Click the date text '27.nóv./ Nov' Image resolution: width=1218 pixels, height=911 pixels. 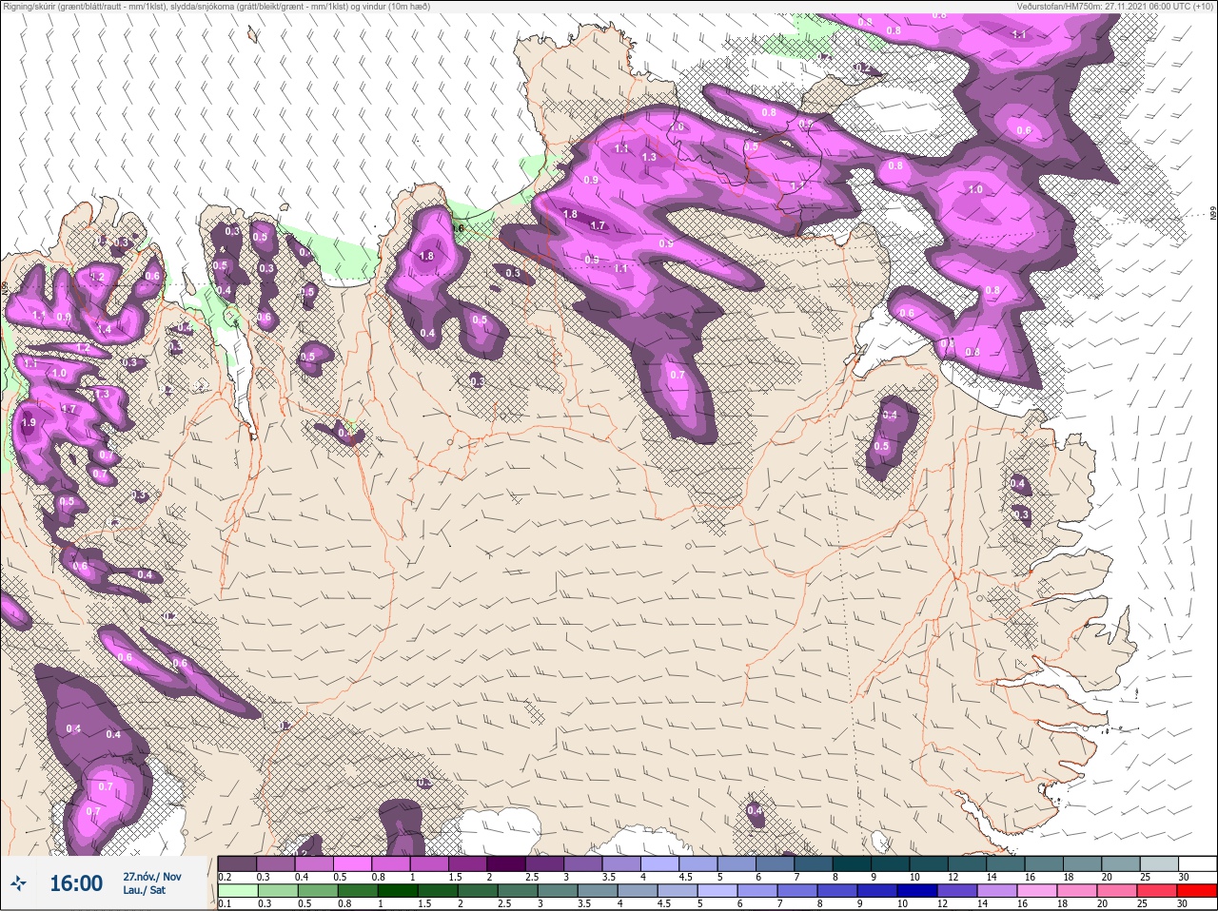coord(152,877)
